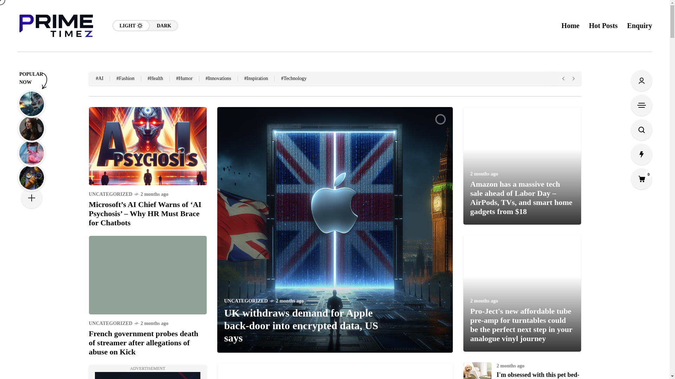Click '2 months ago' above Amazon article
This screenshot has height=379, width=675.
pos(484,174)
